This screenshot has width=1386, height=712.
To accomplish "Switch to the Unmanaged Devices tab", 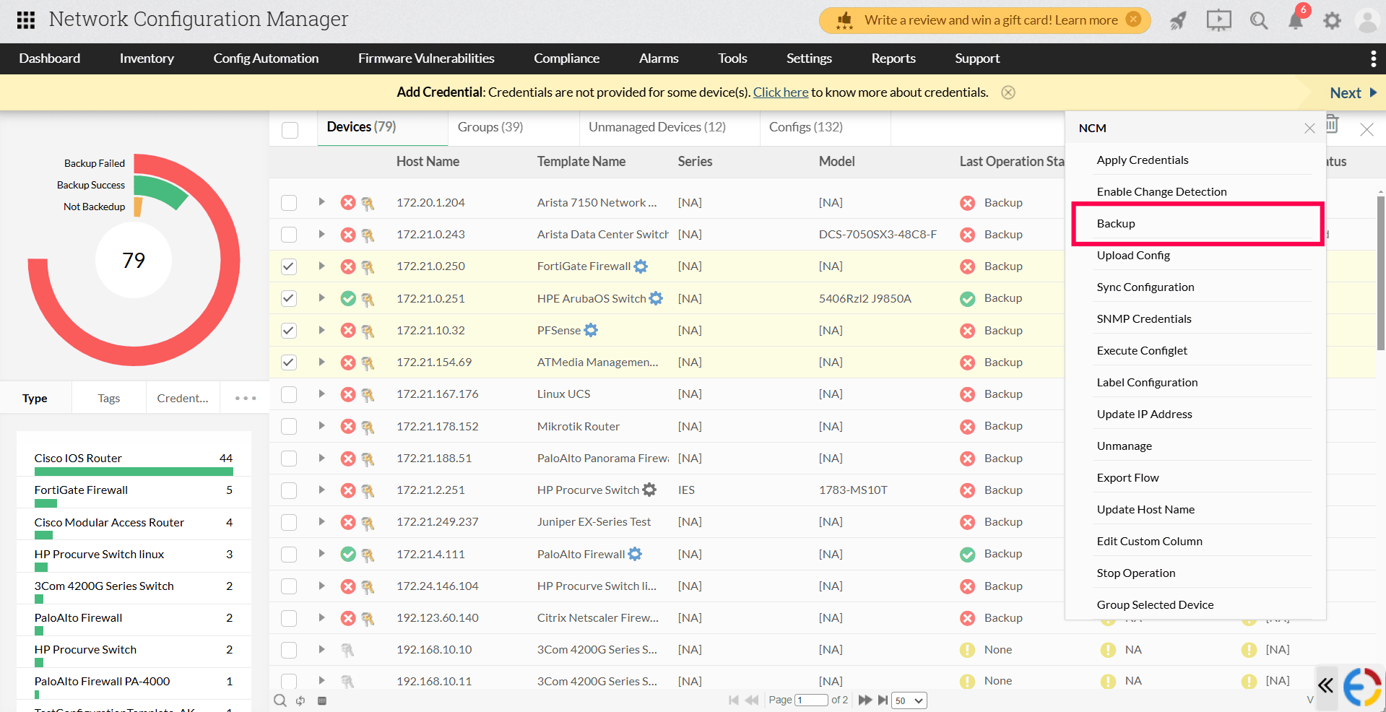I will point(657,127).
